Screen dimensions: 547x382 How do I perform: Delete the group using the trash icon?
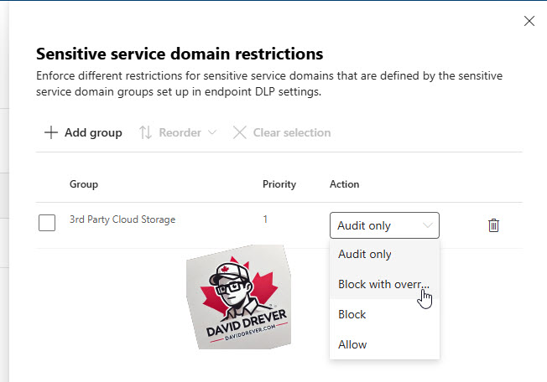point(493,225)
